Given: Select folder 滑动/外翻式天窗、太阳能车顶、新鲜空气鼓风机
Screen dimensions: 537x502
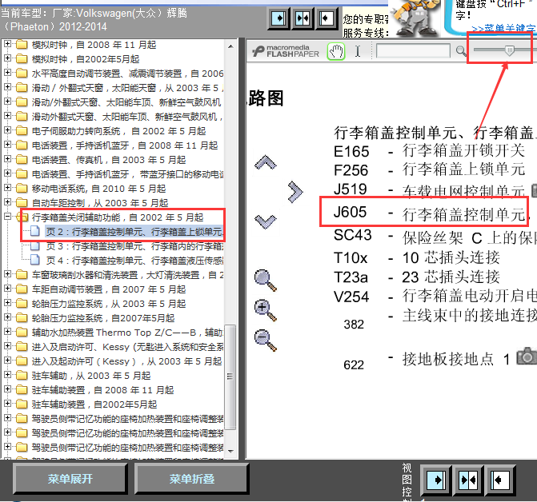Looking at the screenshot, I should pos(126,102).
